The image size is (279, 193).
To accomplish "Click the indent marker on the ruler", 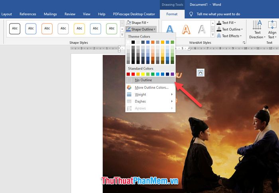I will (119, 49).
